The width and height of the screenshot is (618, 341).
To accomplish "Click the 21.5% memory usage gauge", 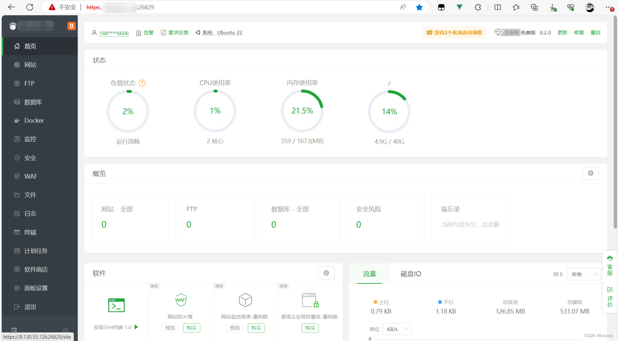I will tap(302, 111).
